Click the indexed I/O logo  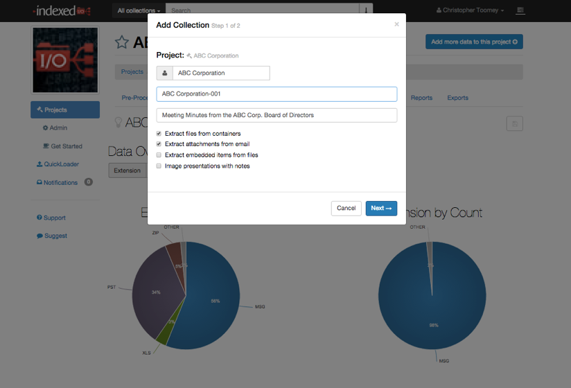(x=62, y=10)
